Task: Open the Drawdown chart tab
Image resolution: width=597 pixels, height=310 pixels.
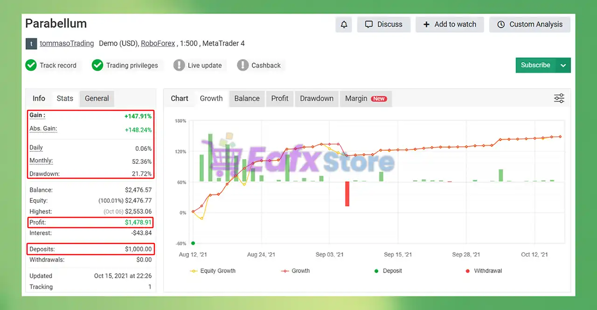Action: (317, 98)
